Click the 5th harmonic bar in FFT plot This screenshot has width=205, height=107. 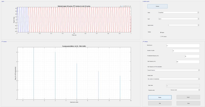(x=77, y=81)
